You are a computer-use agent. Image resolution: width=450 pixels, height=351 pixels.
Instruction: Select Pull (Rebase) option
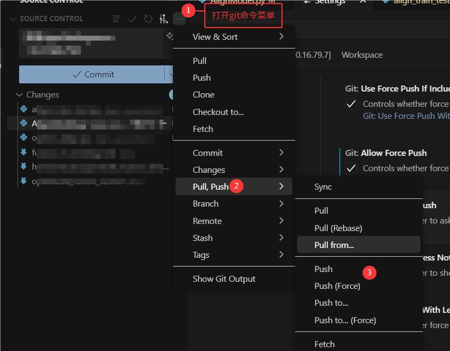click(x=359, y=228)
